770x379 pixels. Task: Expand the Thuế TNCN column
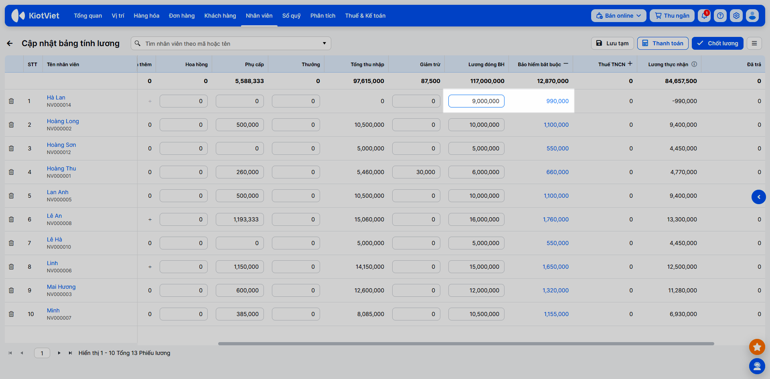point(630,64)
